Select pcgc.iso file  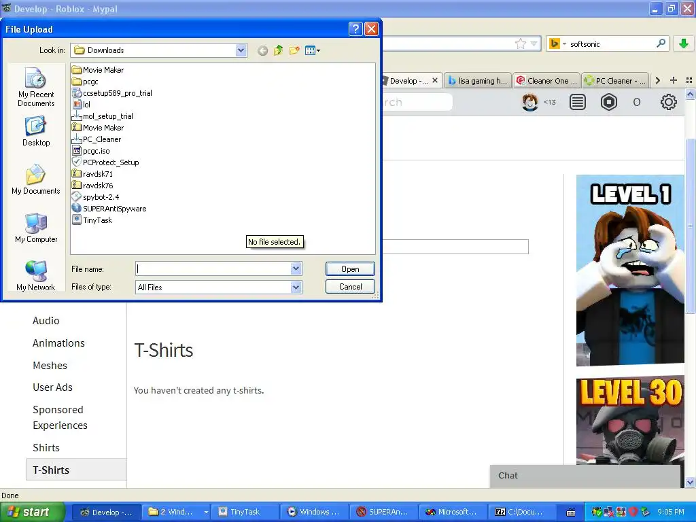pyautogui.click(x=90, y=151)
